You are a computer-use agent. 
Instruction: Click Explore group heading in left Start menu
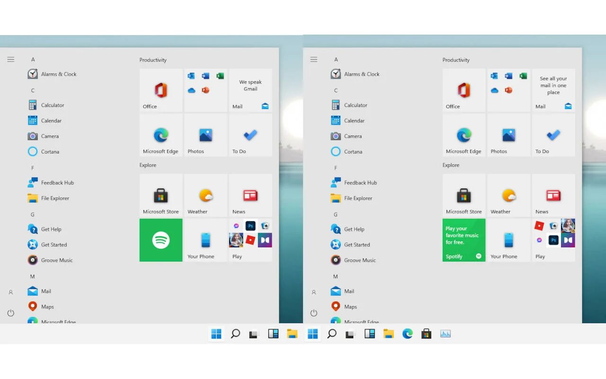148,165
